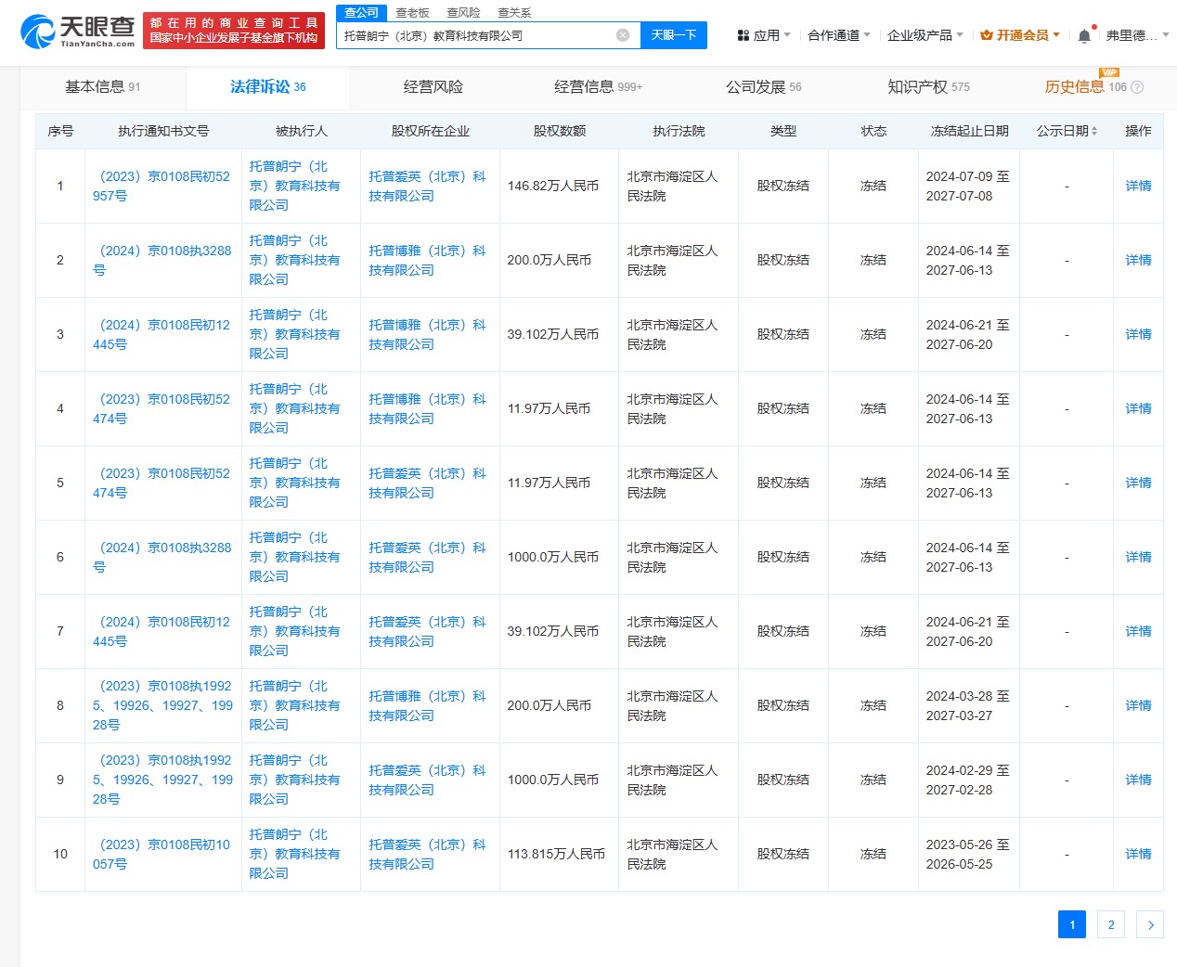Image resolution: width=1177 pixels, height=967 pixels.
Task: Open 托普博雅 equity company link in row 8
Action: point(427,705)
